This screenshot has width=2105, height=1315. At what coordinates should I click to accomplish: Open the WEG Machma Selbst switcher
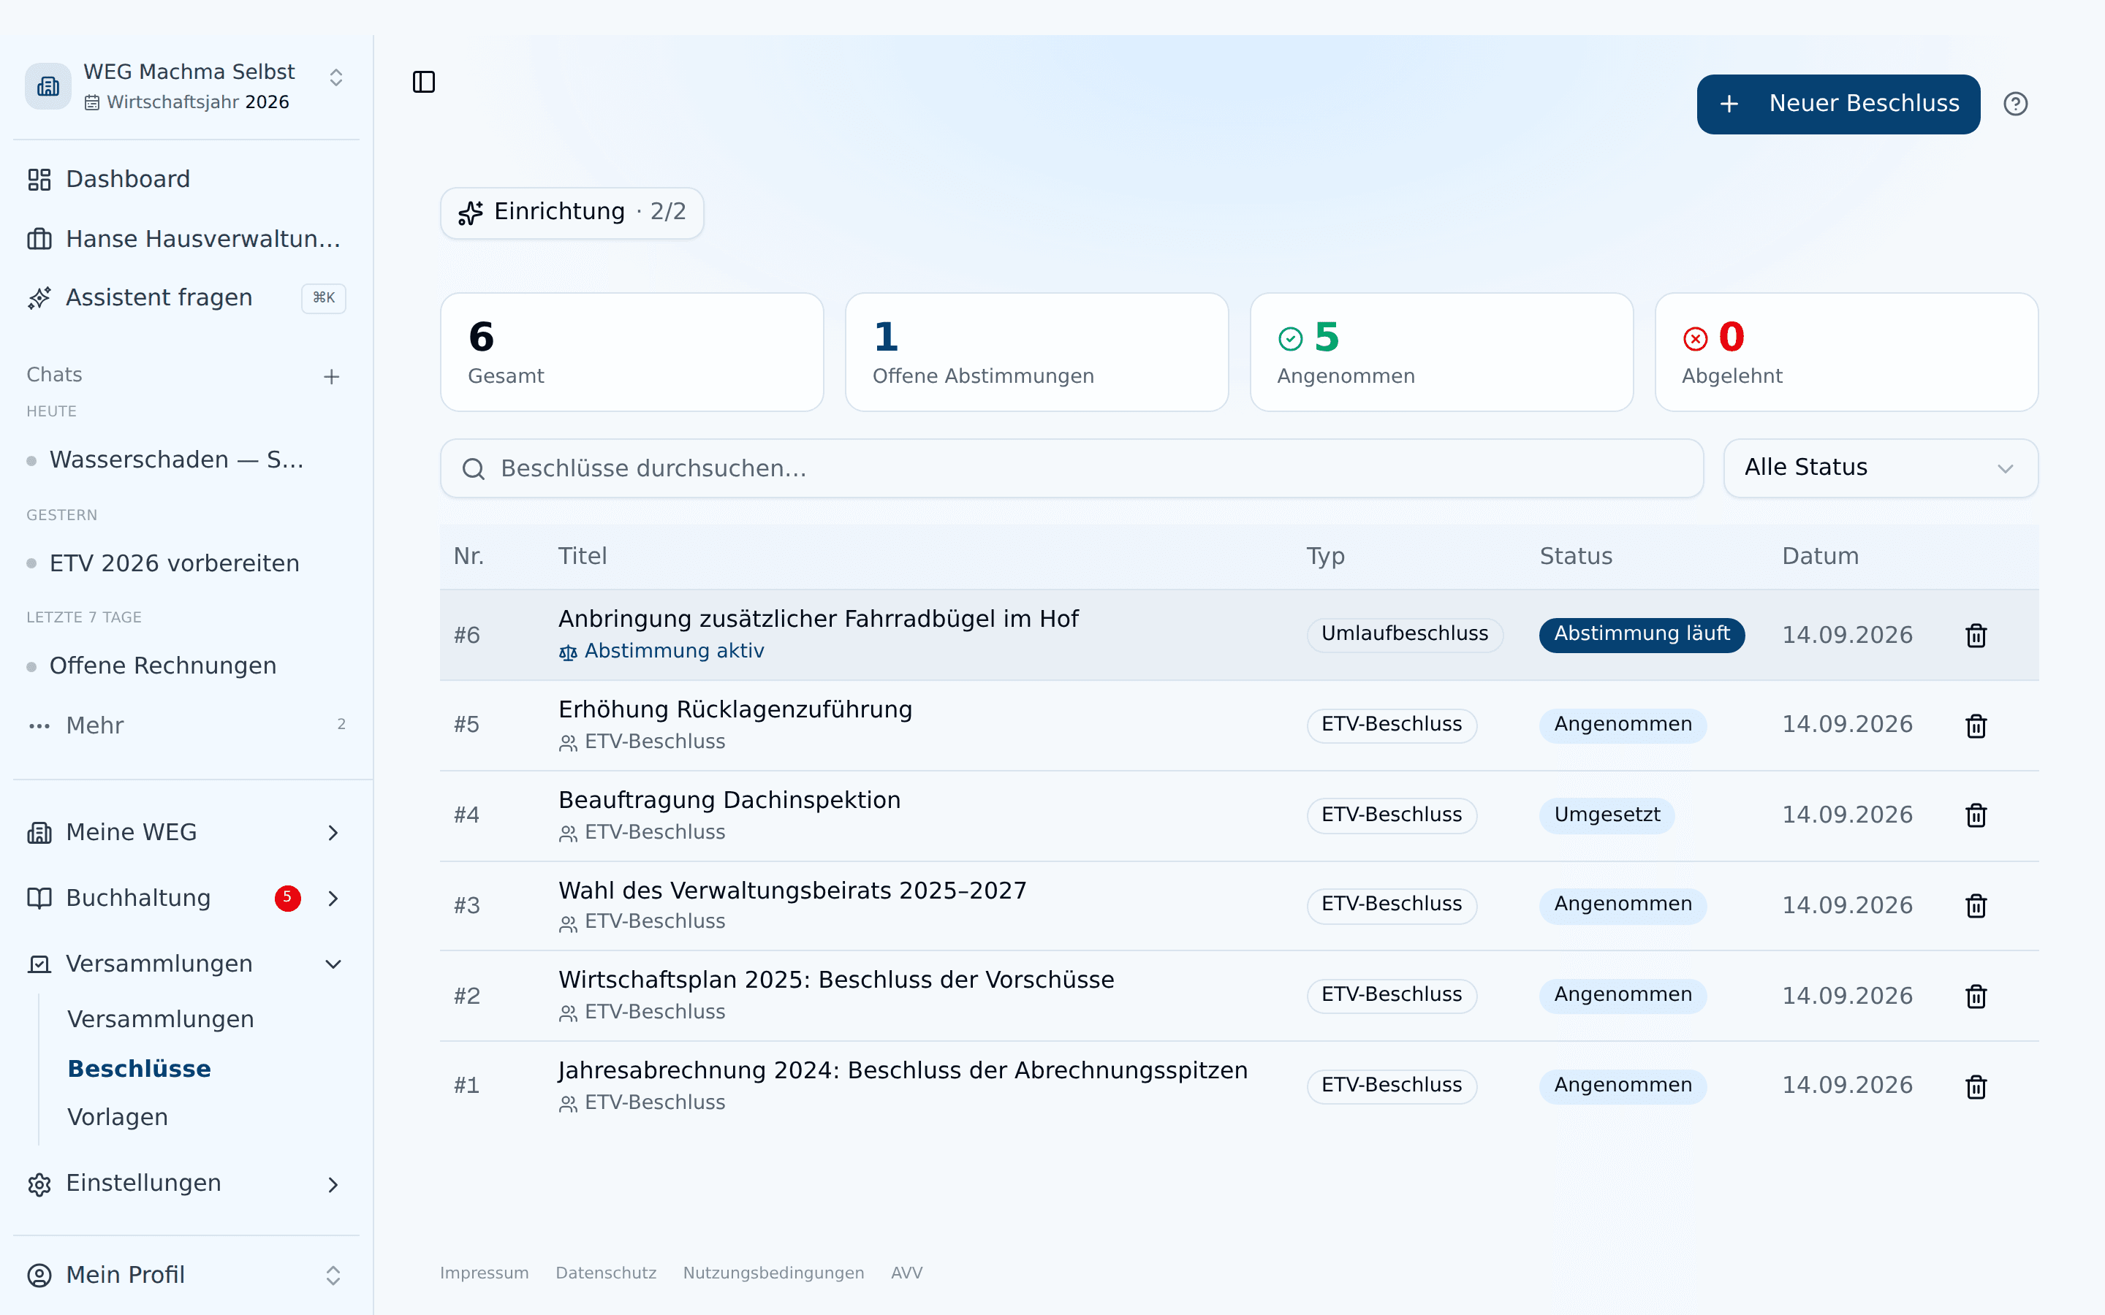coord(186,86)
